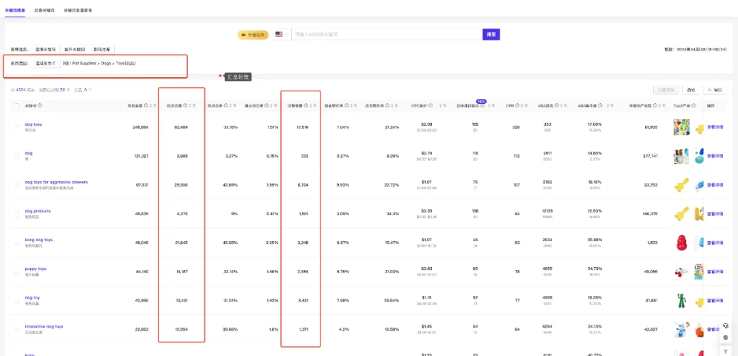Open filter icon on CPR column
738x356 pixels.
click(x=527, y=105)
